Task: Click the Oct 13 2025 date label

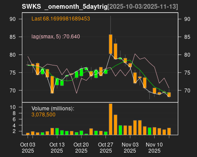Action: point(57,148)
